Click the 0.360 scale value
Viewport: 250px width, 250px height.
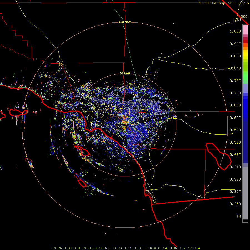click(x=235, y=179)
